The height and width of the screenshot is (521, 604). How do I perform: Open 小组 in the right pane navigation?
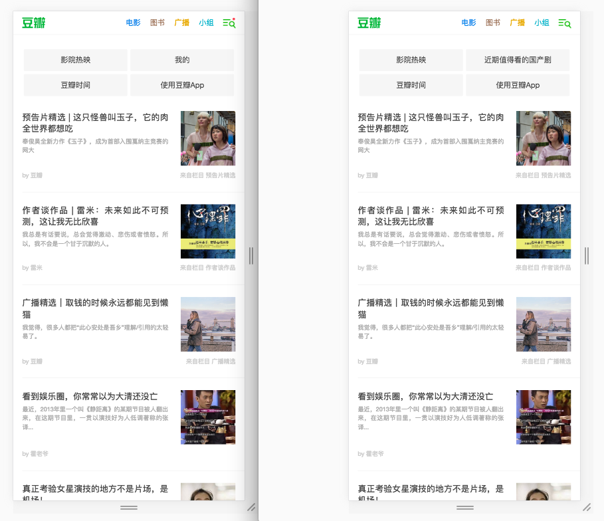tap(542, 23)
